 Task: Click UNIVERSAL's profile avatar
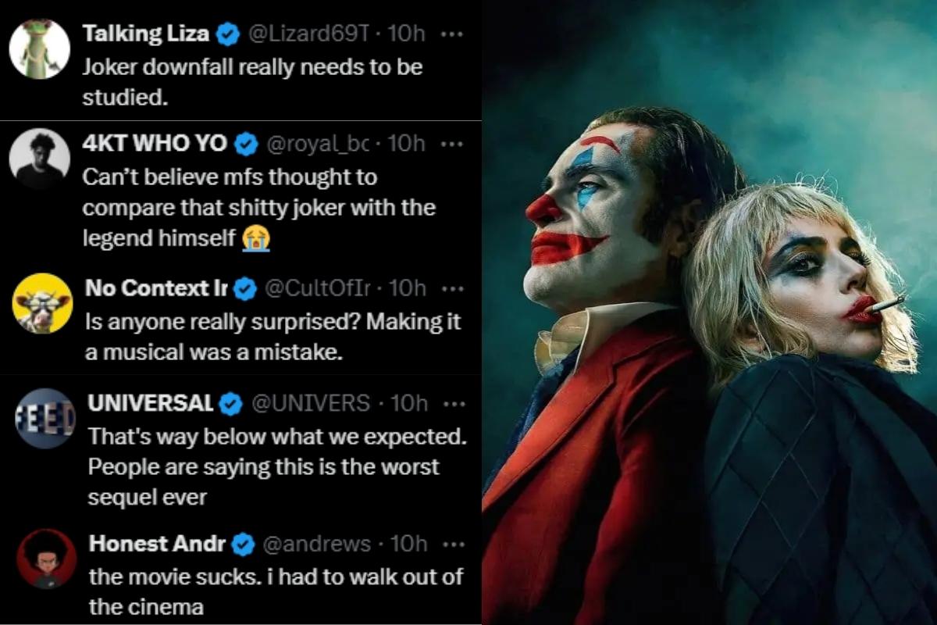[45, 418]
